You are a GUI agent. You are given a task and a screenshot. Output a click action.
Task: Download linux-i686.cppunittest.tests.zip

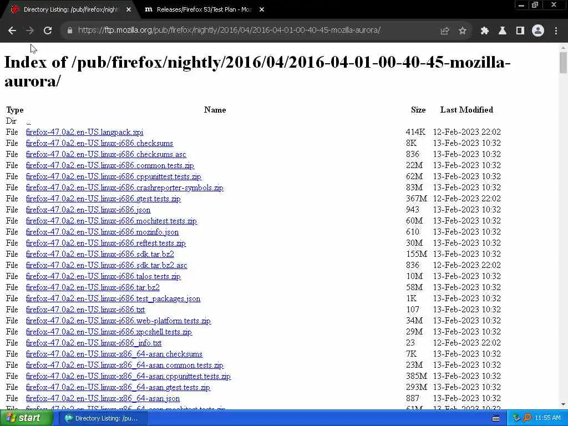(113, 177)
